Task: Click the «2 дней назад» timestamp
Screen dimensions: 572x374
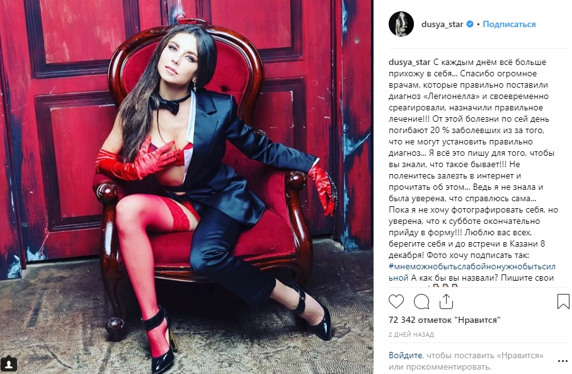Action: (411, 334)
